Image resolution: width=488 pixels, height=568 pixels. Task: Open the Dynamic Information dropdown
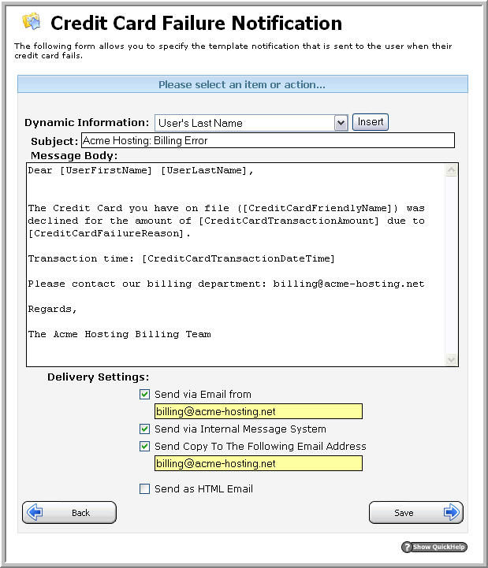click(251, 123)
